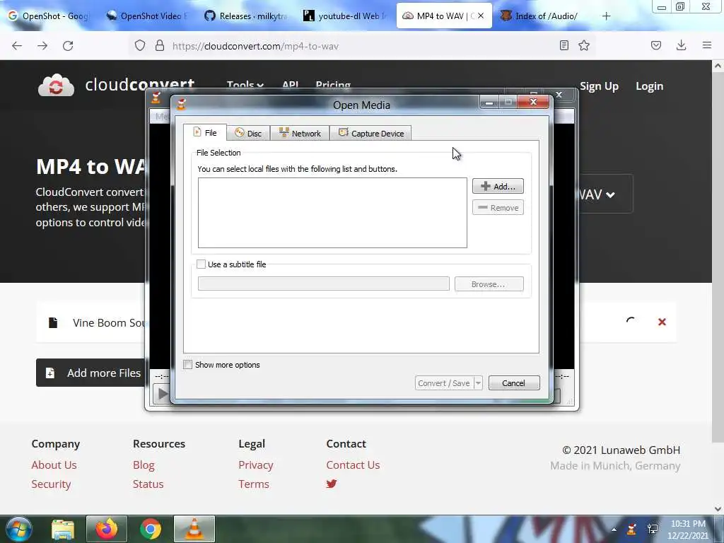Click the Save to Pocket icon
The width and height of the screenshot is (724, 543).
coord(656,45)
